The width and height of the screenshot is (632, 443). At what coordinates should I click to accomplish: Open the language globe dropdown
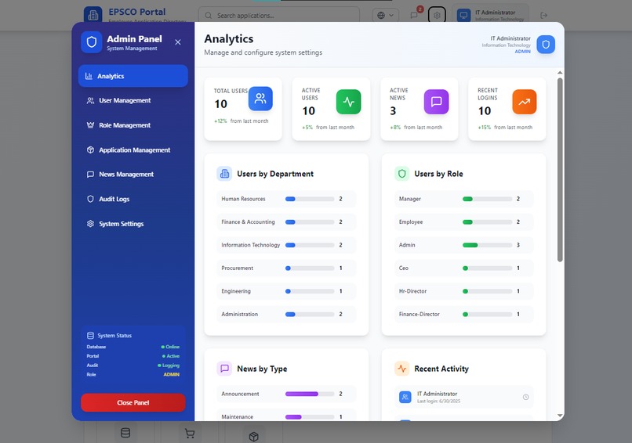click(385, 16)
